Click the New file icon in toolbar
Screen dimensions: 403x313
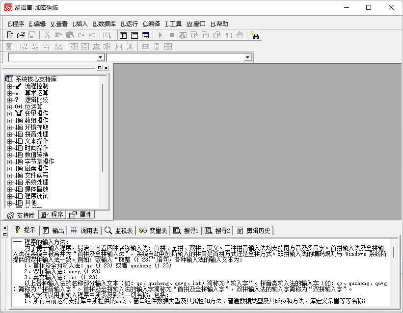pyautogui.click(x=10, y=35)
